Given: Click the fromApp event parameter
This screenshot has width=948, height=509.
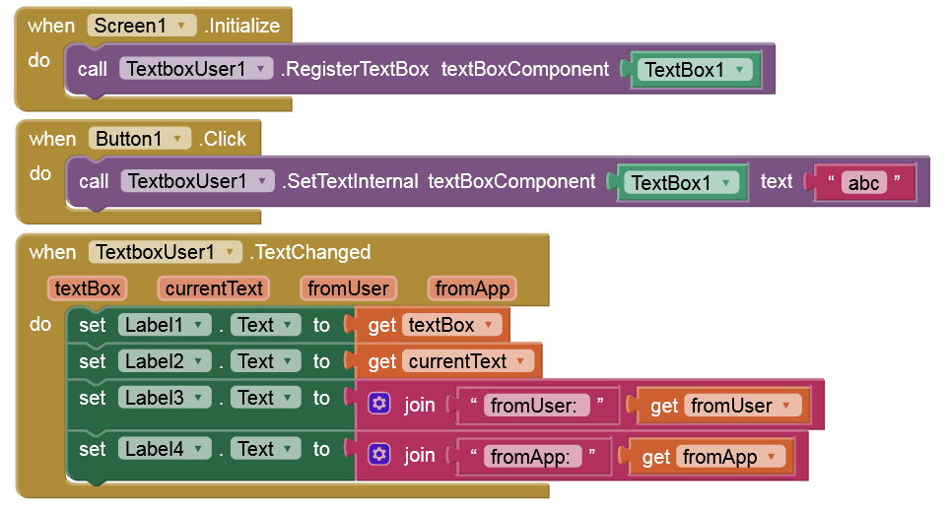Looking at the screenshot, I should point(472,288).
